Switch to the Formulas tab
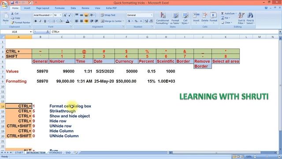The height and width of the screenshot is (159, 282). 59,8
